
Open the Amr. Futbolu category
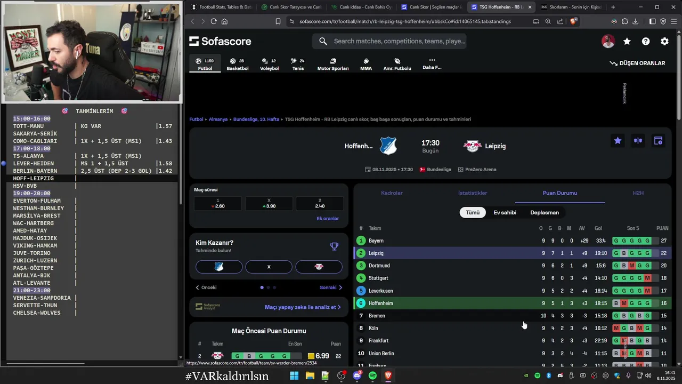[397, 64]
